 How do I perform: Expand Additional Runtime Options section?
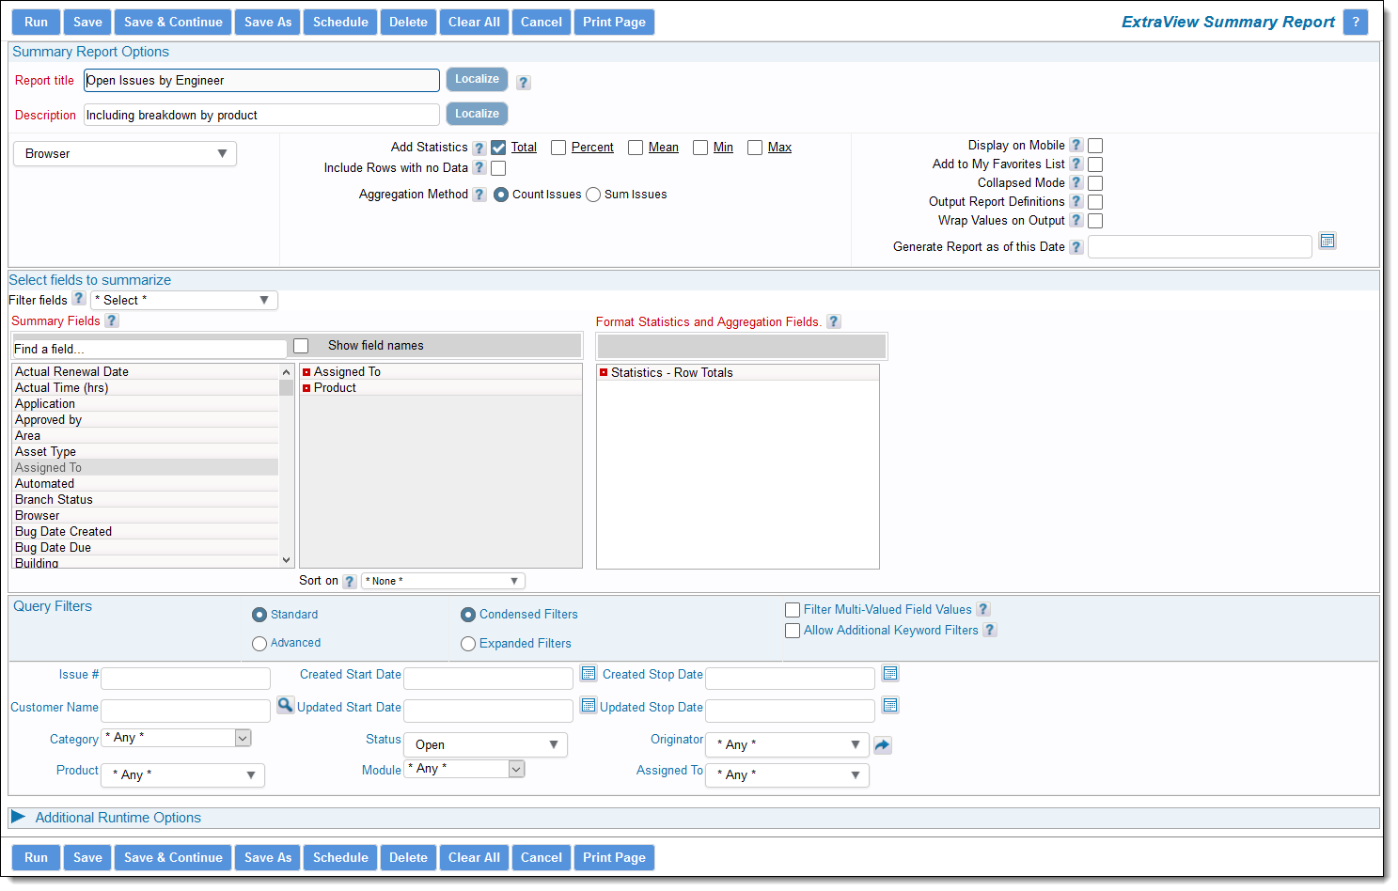19,818
